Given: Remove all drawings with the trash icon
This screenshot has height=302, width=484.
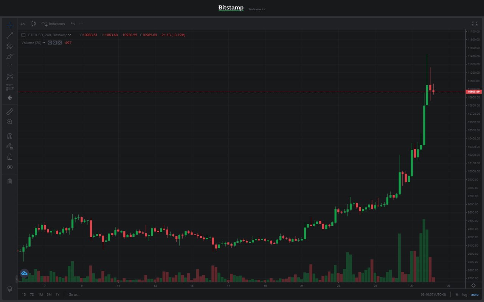Looking at the screenshot, I should point(10,181).
